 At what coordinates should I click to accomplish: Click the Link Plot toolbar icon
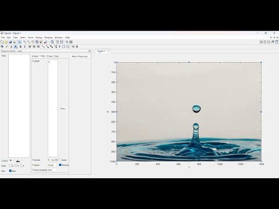[52, 42]
